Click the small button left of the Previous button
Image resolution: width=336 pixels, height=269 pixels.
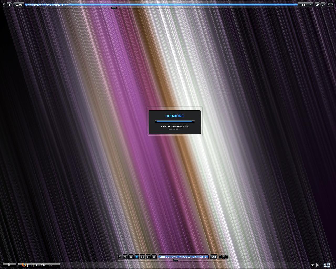click(x=120, y=257)
